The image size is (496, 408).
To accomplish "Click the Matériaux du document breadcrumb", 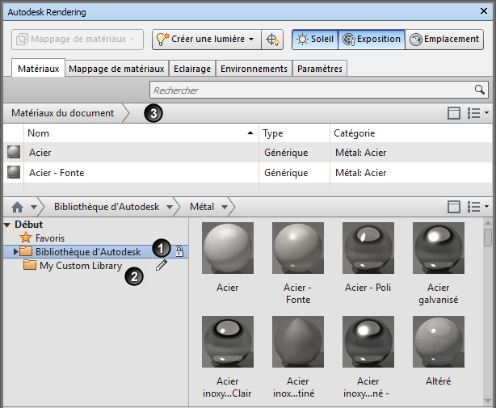I will (63, 113).
